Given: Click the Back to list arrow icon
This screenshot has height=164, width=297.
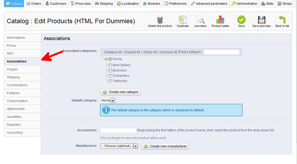Looking at the screenshot, I should pyautogui.click(x=282, y=20).
